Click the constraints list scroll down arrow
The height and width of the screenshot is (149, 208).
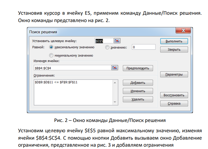[x=115, y=102]
